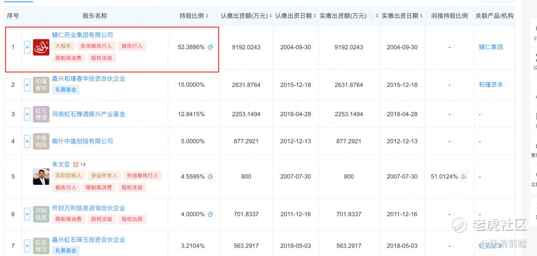Expand row 7 嘉兴虹石琢玉投资合伙企业

(x=27, y=246)
